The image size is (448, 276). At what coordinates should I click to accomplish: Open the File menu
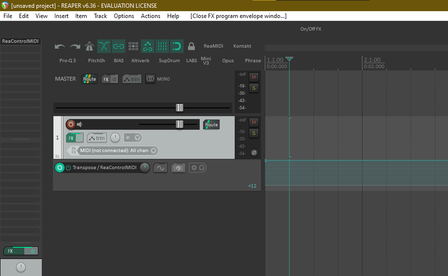click(x=8, y=16)
